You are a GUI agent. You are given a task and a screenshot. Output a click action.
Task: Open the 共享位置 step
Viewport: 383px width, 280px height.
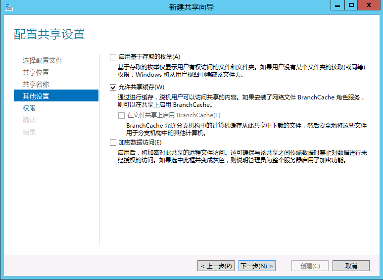[36, 72]
